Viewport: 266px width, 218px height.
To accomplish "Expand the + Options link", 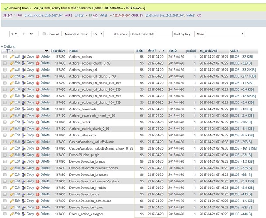I will 8,46.
